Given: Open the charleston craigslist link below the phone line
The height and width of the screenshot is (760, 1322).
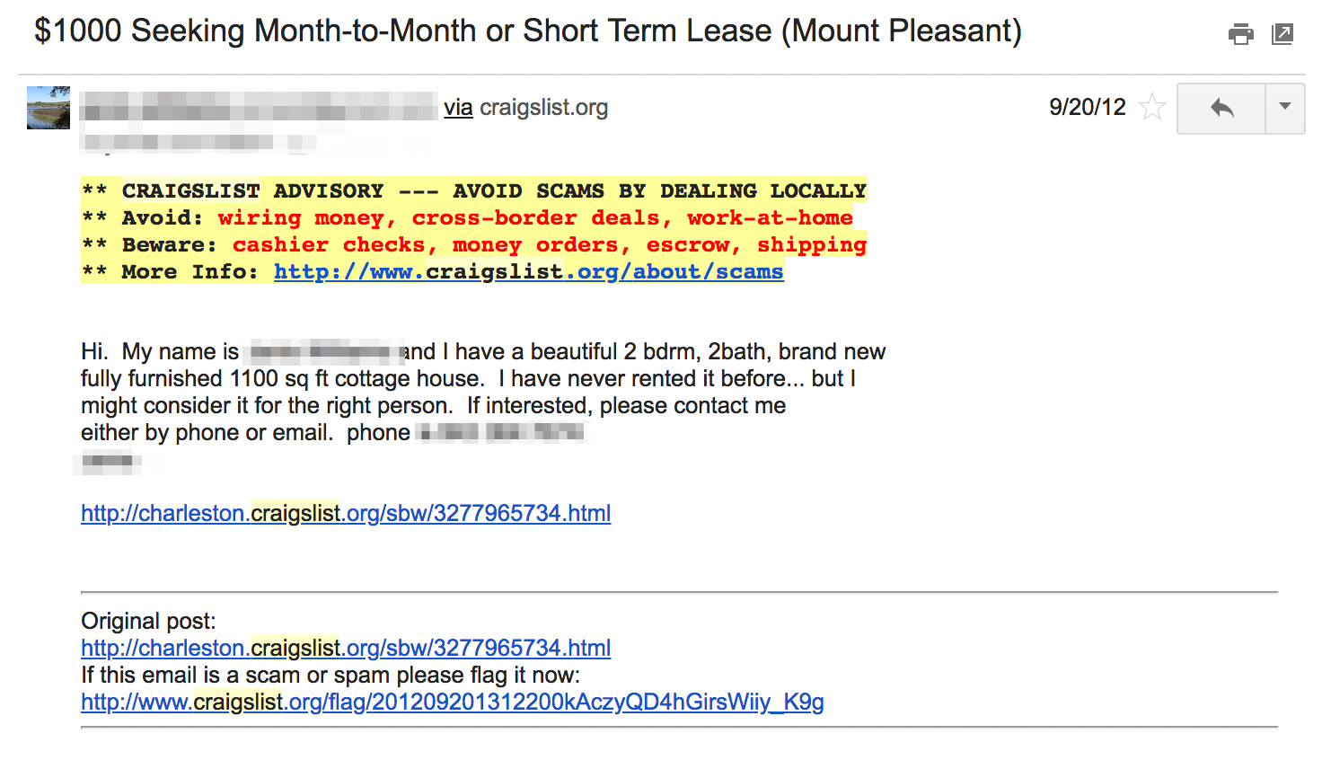Looking at the screenshot, I should coord(346,513).
